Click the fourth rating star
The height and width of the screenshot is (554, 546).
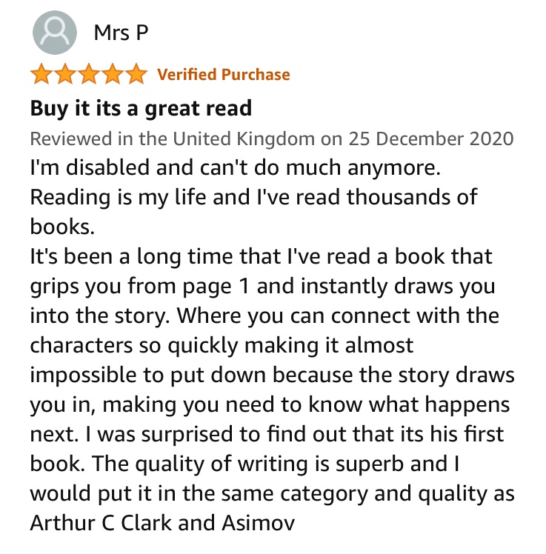click(x=112, y=75)
